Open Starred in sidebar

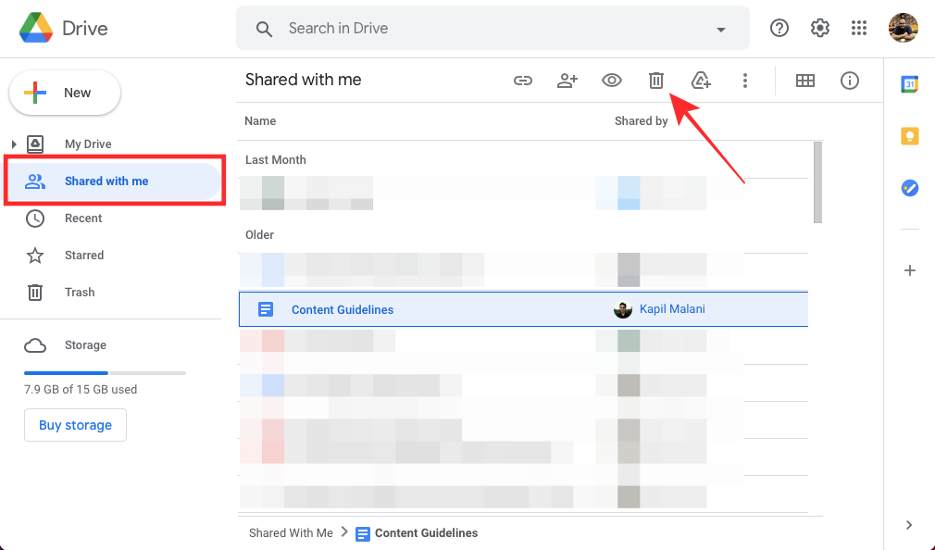coord(84,256)
